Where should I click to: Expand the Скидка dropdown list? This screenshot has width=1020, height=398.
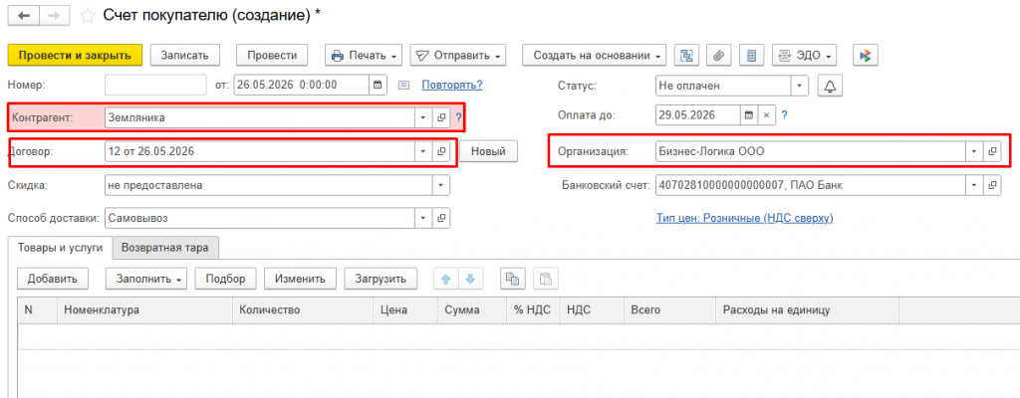[x=441, y=185]
